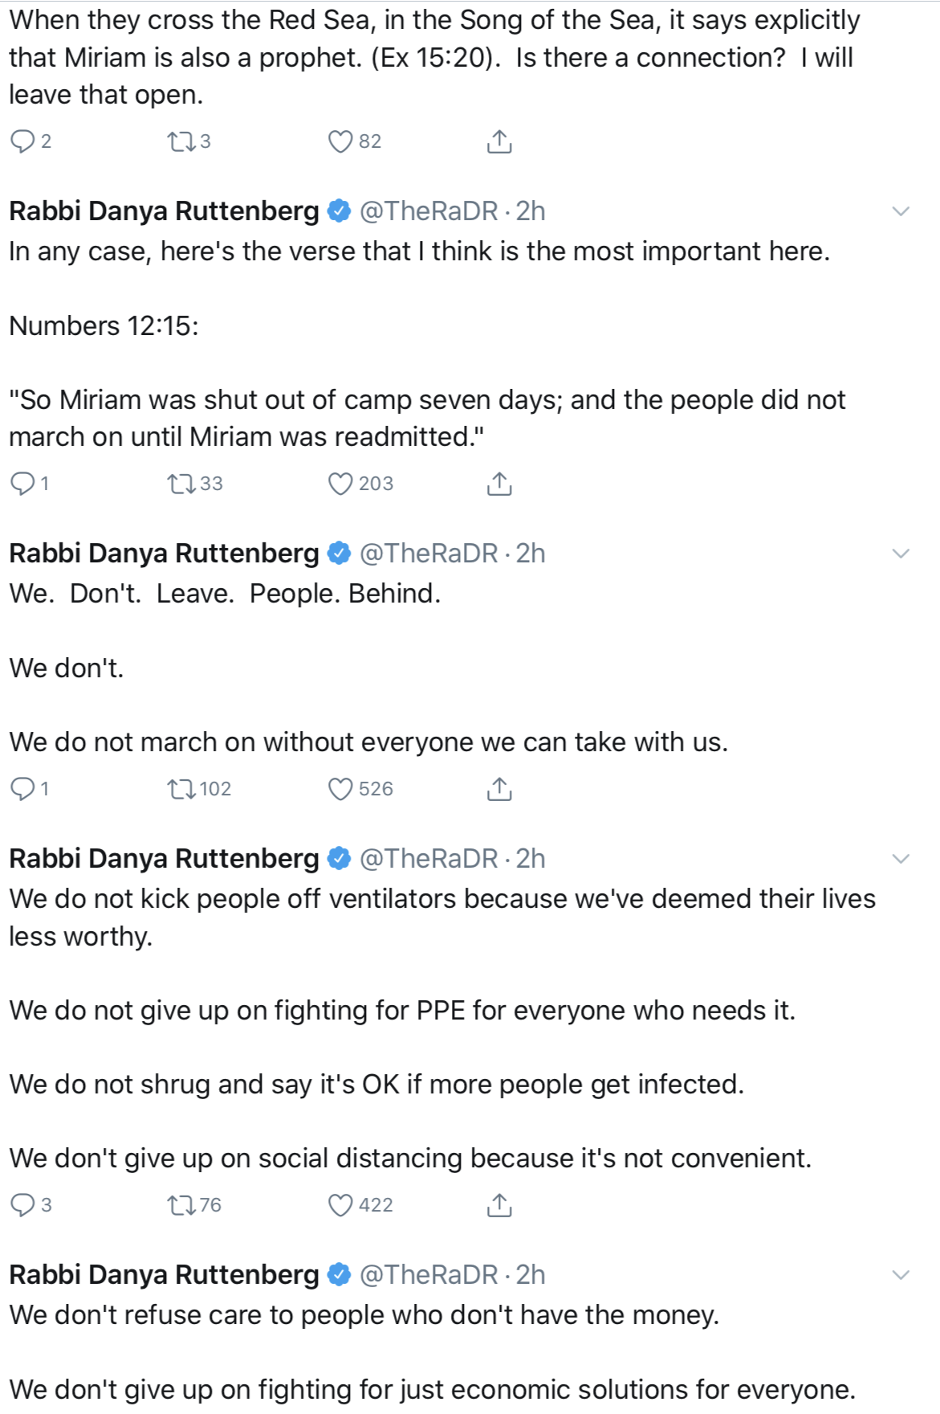The height and width of the screenshot is (1414, 940).
Task: Like the tweet with 422 likes
Action: (340, 1205)
